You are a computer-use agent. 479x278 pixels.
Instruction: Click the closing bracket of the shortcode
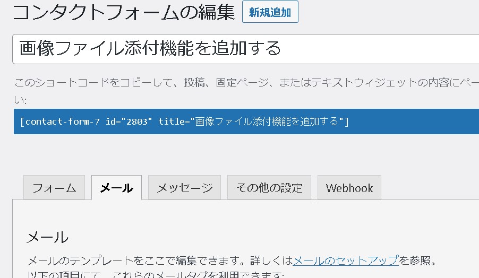[347, 121]
